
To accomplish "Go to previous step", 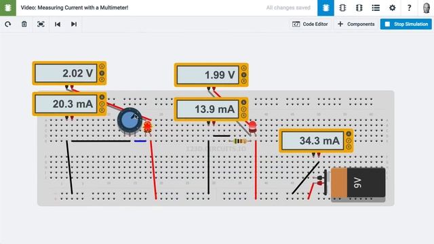I will tap(57, 24).
